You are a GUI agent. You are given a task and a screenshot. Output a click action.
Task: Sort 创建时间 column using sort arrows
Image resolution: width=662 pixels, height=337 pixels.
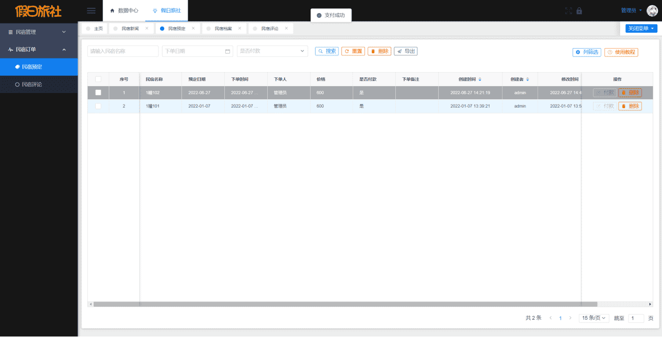tap(480, 79)
